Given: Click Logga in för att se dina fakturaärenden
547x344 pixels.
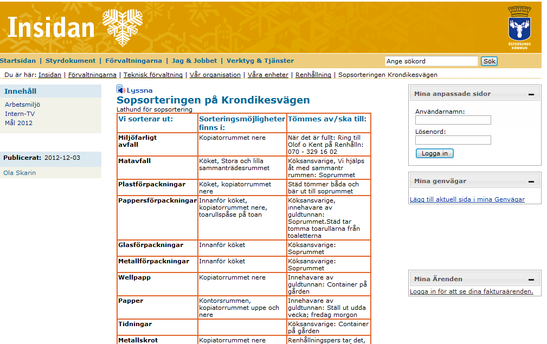Looking at the screenshot, I should pos(471,291).
